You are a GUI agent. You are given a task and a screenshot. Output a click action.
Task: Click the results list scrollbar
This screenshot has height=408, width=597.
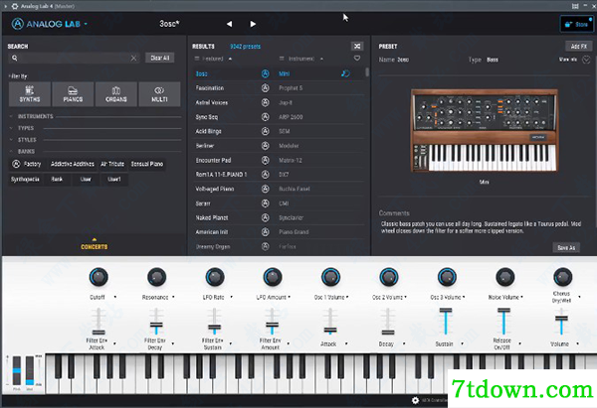point(367,71)
